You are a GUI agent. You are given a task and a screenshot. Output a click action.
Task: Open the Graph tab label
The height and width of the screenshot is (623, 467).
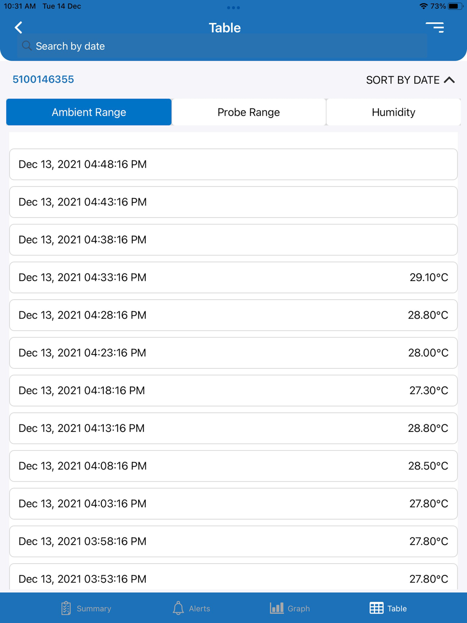point(299,609)
